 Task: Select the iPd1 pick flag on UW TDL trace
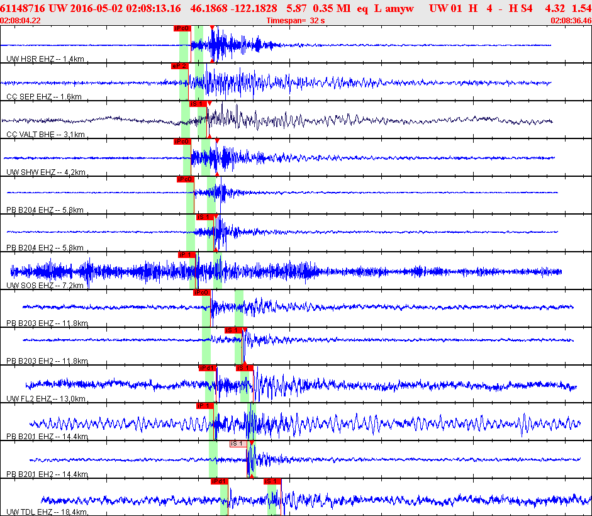220,481
